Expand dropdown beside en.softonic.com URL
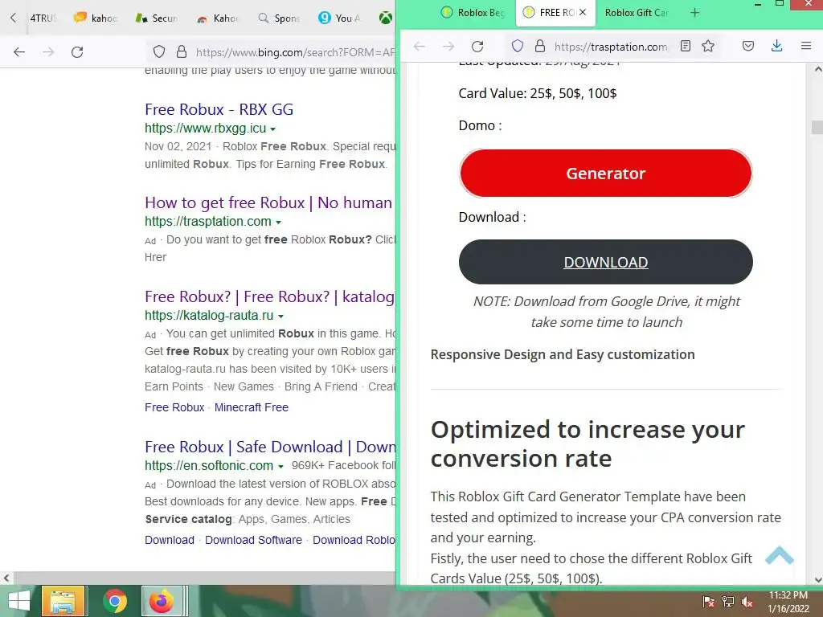The height and width of the screenshot is (617, 823). pos(280,467)
